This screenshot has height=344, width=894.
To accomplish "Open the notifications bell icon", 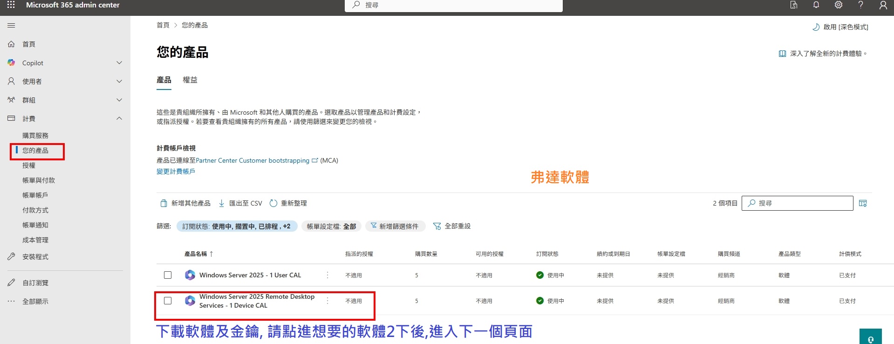I will [x=816, y=5].
